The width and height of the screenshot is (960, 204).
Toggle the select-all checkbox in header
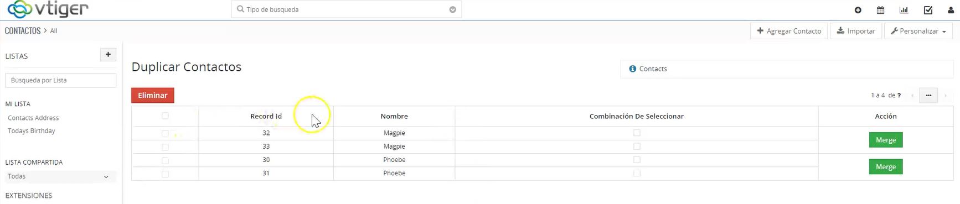[x=165, y=116]
